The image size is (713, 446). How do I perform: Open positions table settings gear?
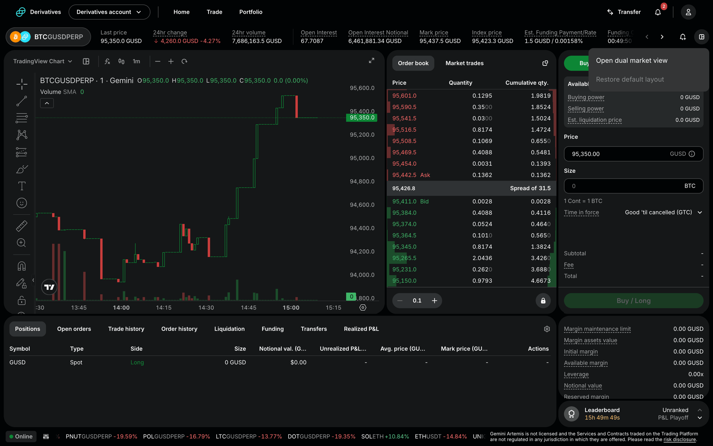[547, 329]
